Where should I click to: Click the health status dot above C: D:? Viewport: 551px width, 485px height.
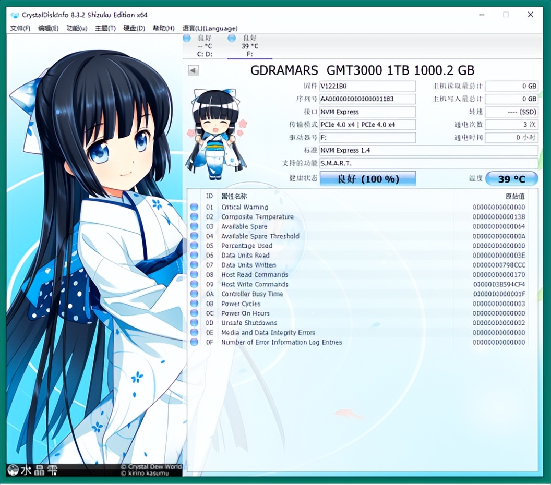point(186,38)
